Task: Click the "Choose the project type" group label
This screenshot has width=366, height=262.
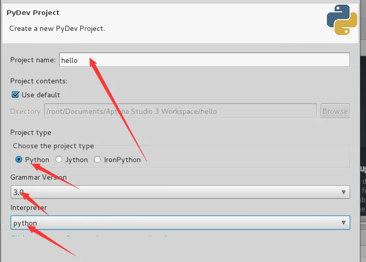Action: point(53,146)
